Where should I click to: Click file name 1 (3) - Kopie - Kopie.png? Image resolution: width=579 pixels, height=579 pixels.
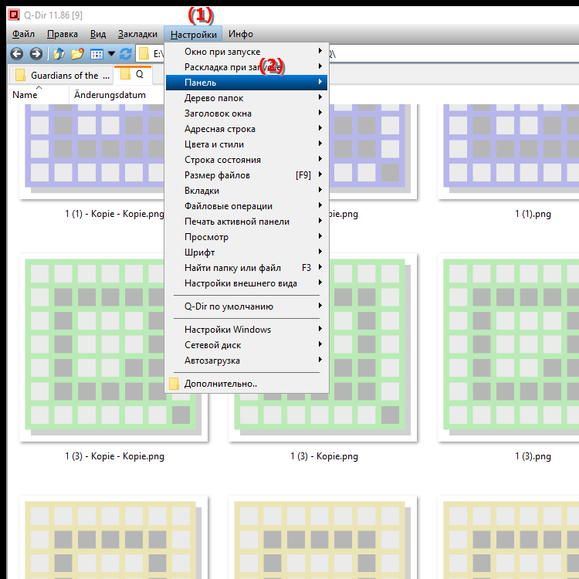click(114, 456)
